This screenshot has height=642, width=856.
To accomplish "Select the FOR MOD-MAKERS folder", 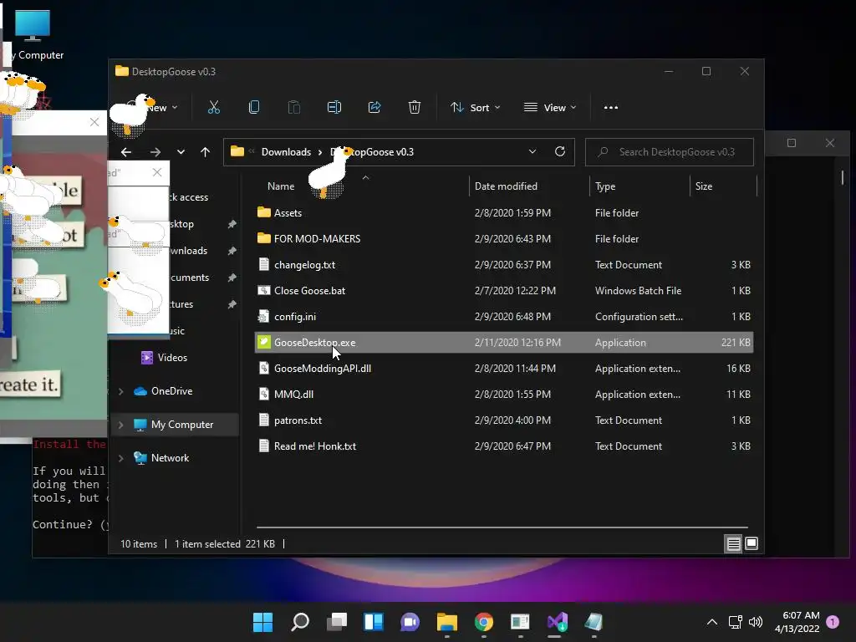I will coord(504,238).
